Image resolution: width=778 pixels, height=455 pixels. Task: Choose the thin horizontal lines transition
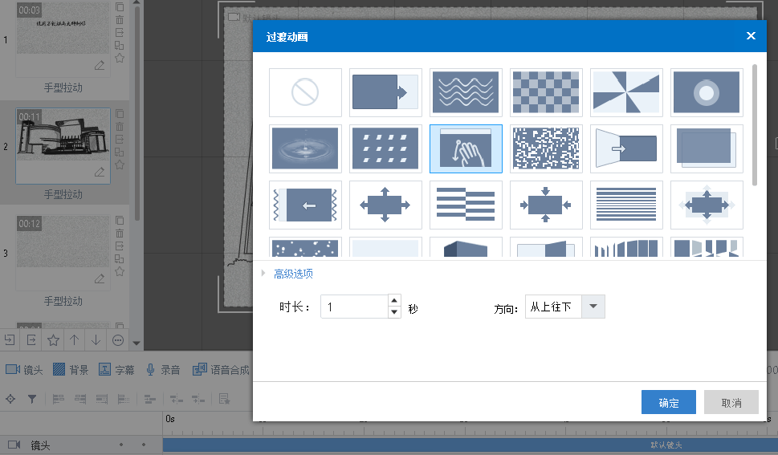tap(626, 205)
